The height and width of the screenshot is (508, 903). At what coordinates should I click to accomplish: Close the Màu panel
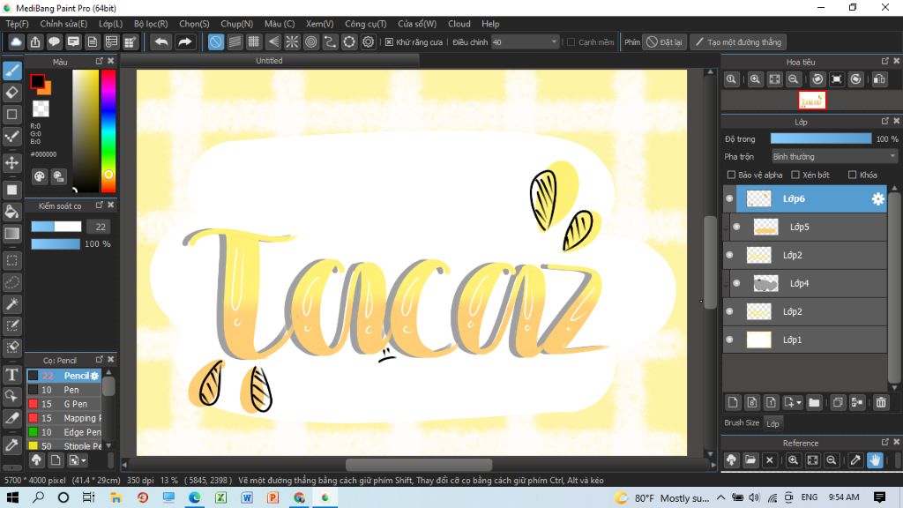111,61
